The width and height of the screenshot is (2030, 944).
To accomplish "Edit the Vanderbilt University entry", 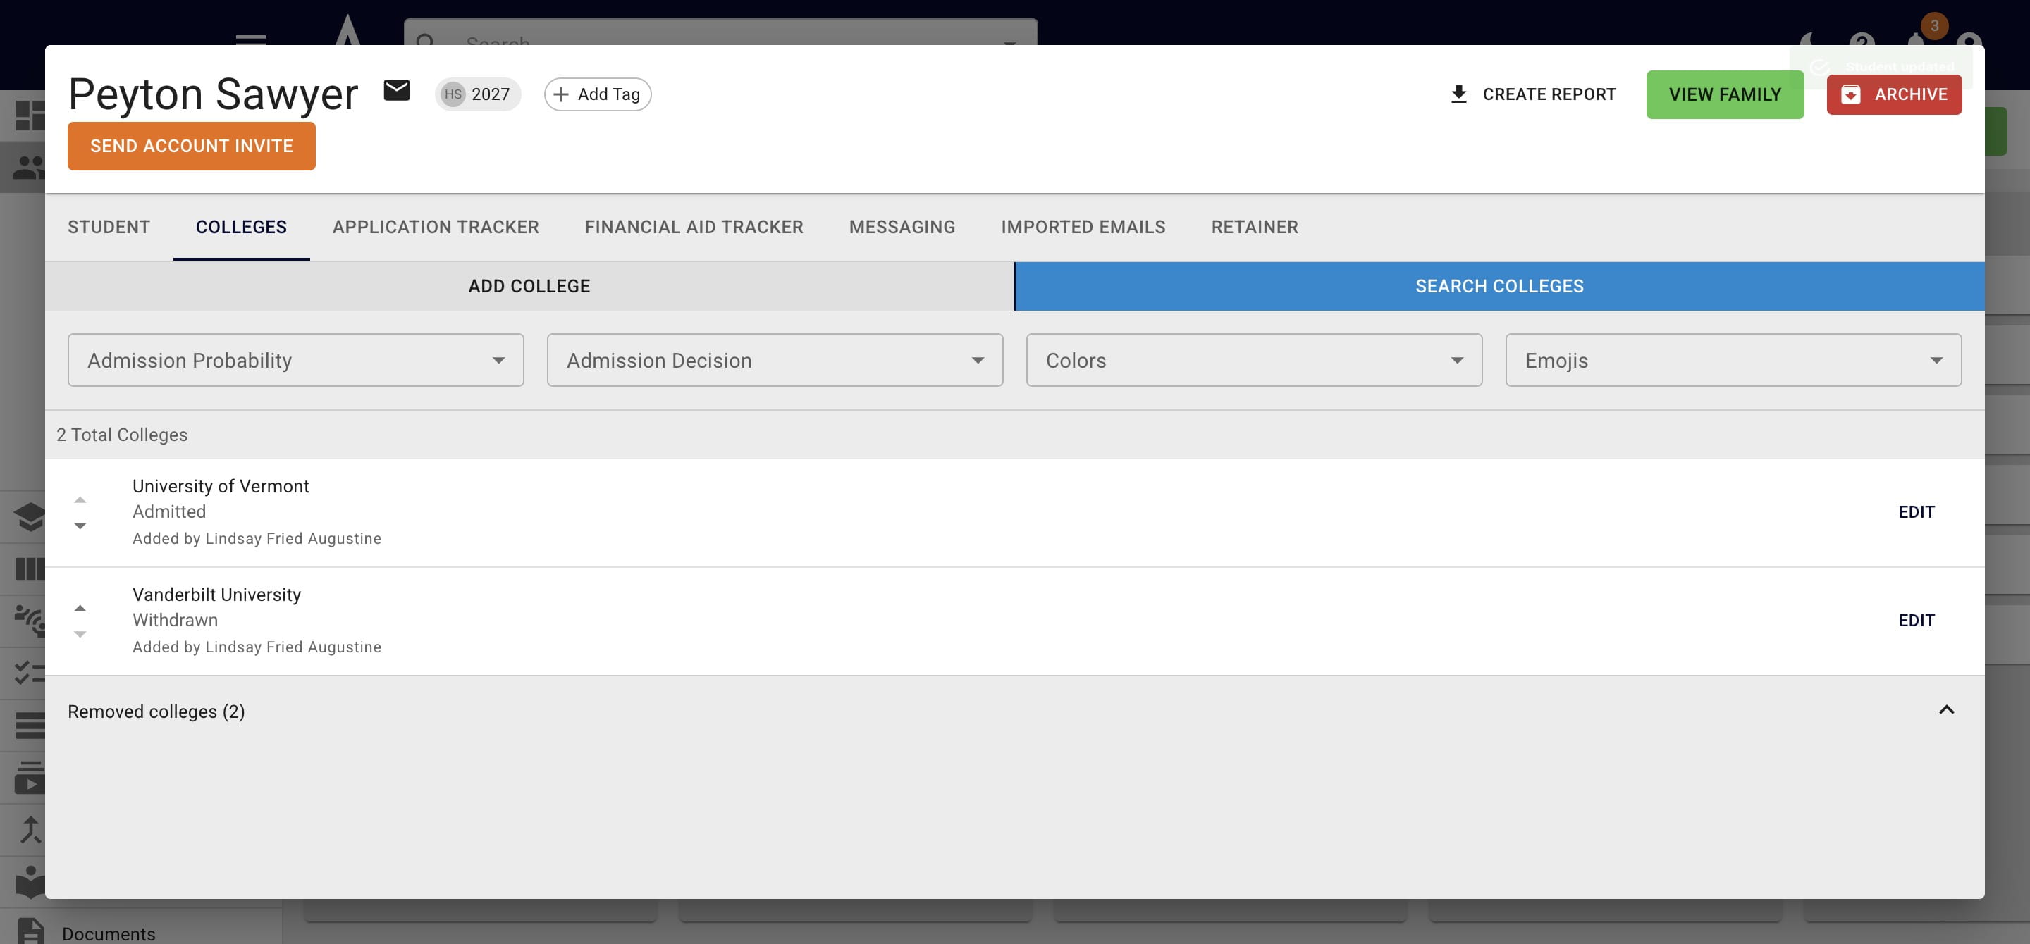I will point(1917,621).
